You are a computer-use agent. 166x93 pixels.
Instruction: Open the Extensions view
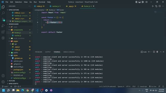3,32
